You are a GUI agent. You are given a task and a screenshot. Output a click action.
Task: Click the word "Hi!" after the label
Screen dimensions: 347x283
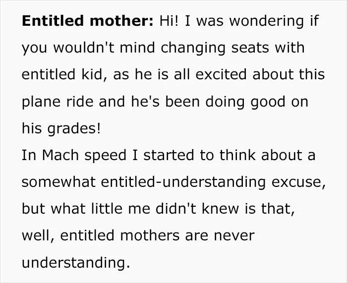pos(169,21)
